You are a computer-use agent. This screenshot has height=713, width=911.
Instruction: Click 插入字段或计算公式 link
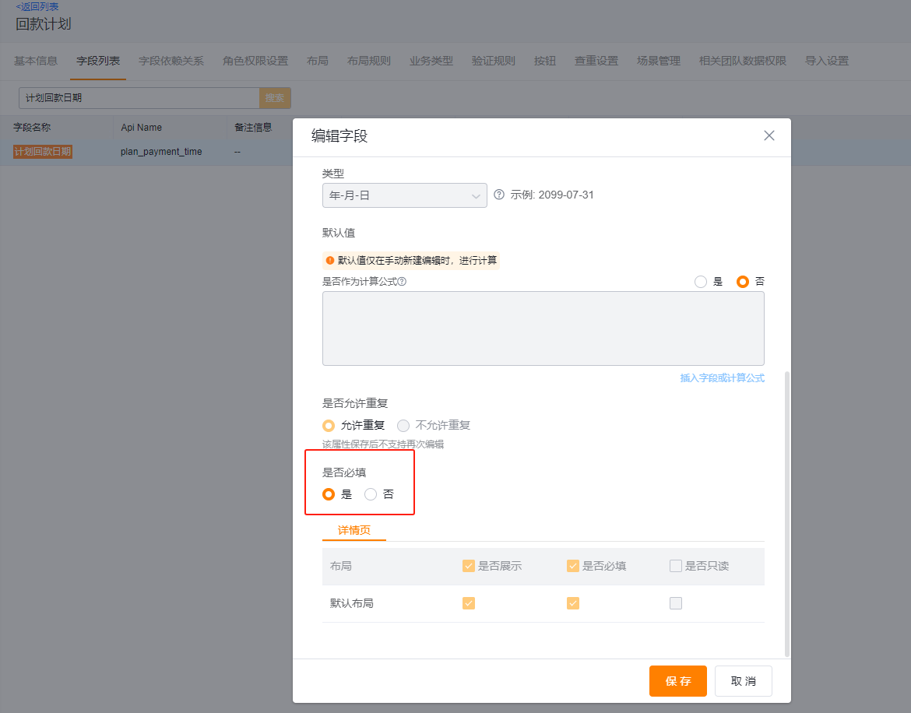(722, 378)
